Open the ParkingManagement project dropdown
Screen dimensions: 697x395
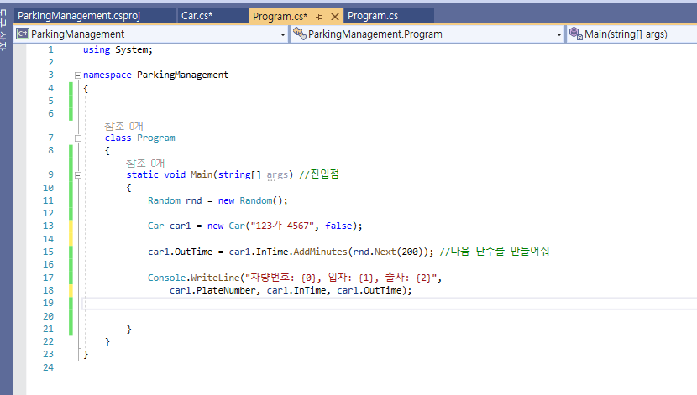(x=283, y=34)
